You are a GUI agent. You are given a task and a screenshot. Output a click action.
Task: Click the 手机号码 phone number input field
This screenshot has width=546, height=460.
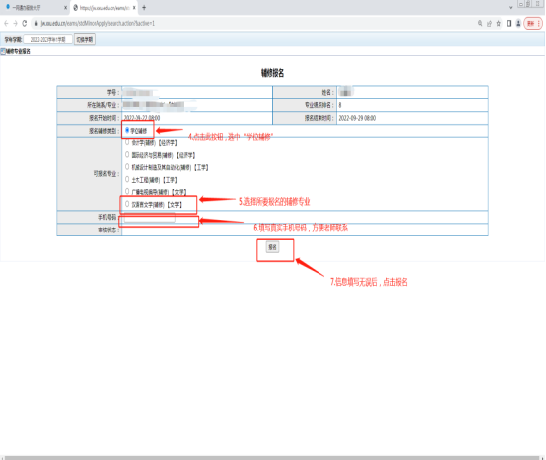(x=149, y=218)
